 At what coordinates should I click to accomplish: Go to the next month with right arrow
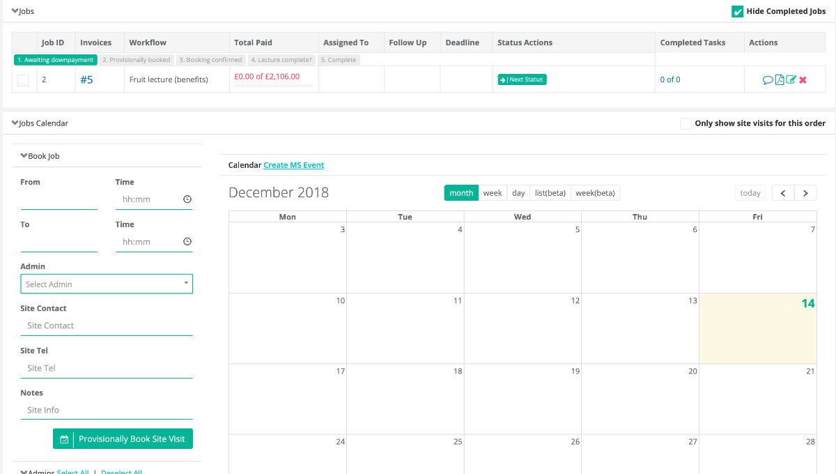tap(805, 193)
